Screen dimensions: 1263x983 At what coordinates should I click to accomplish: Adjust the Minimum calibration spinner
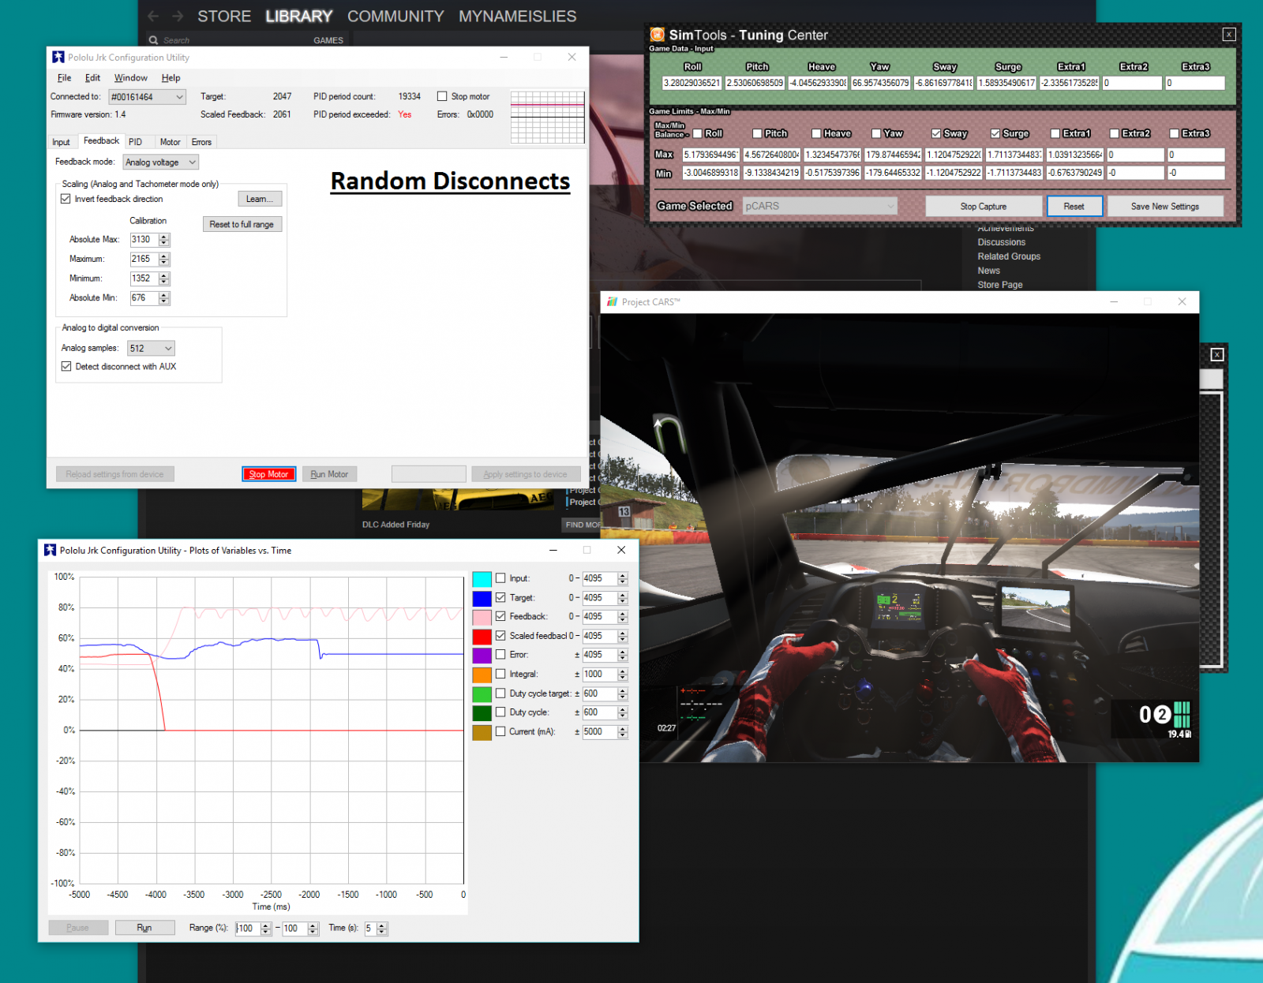pos(164,278)
